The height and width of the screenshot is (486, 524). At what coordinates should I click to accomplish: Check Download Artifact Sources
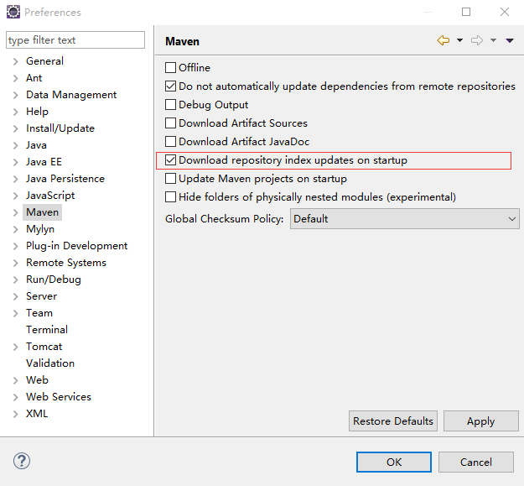[x=170, y=123]
